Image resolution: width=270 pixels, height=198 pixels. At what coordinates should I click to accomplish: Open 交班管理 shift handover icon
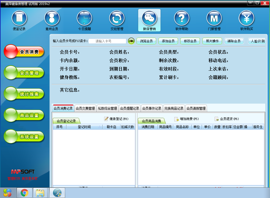point(117,18)
